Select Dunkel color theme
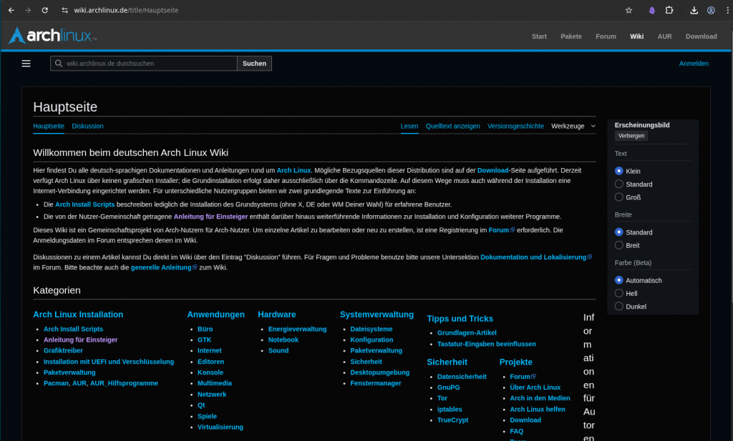733x441 pixels. [x=619, y=307]
